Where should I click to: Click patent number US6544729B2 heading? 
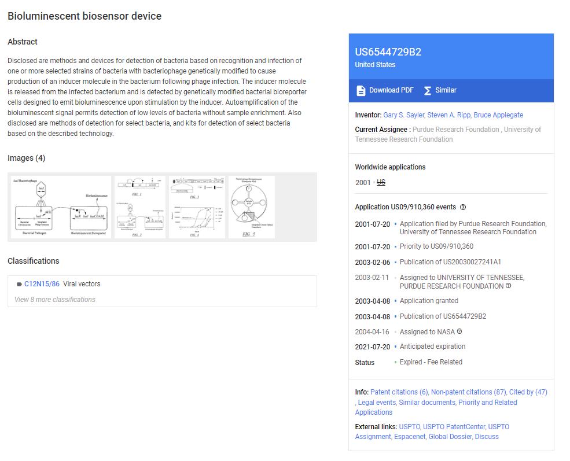[388, 52]
